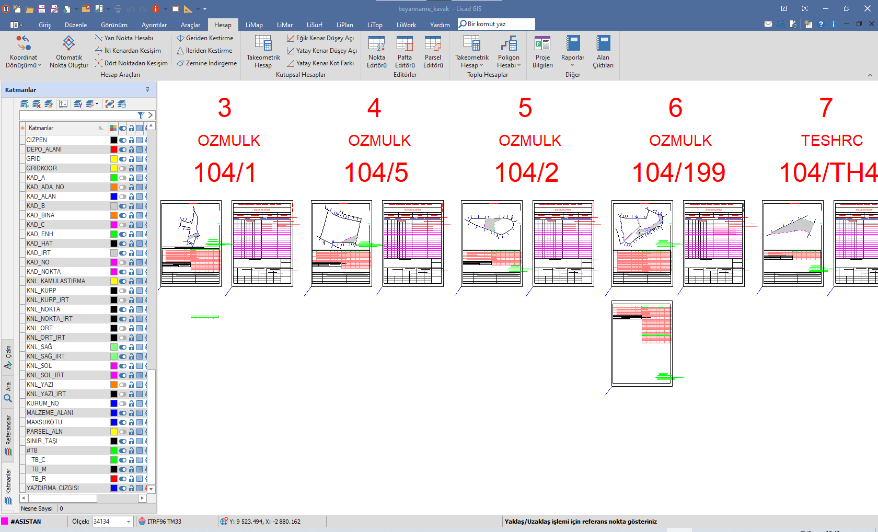878x532 pixels.
Task: Toggle lock on TB_R layer
Action: pyautogui.click(x=132, y=479)
